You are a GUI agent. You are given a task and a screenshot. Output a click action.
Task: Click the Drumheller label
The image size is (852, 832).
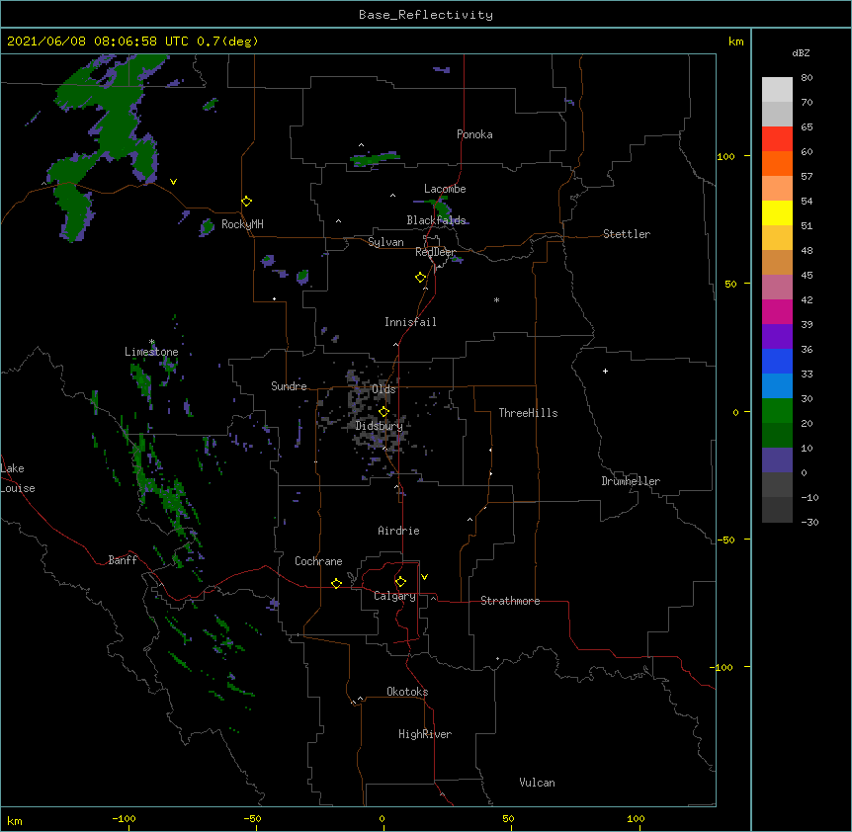(x=631, y=481)
